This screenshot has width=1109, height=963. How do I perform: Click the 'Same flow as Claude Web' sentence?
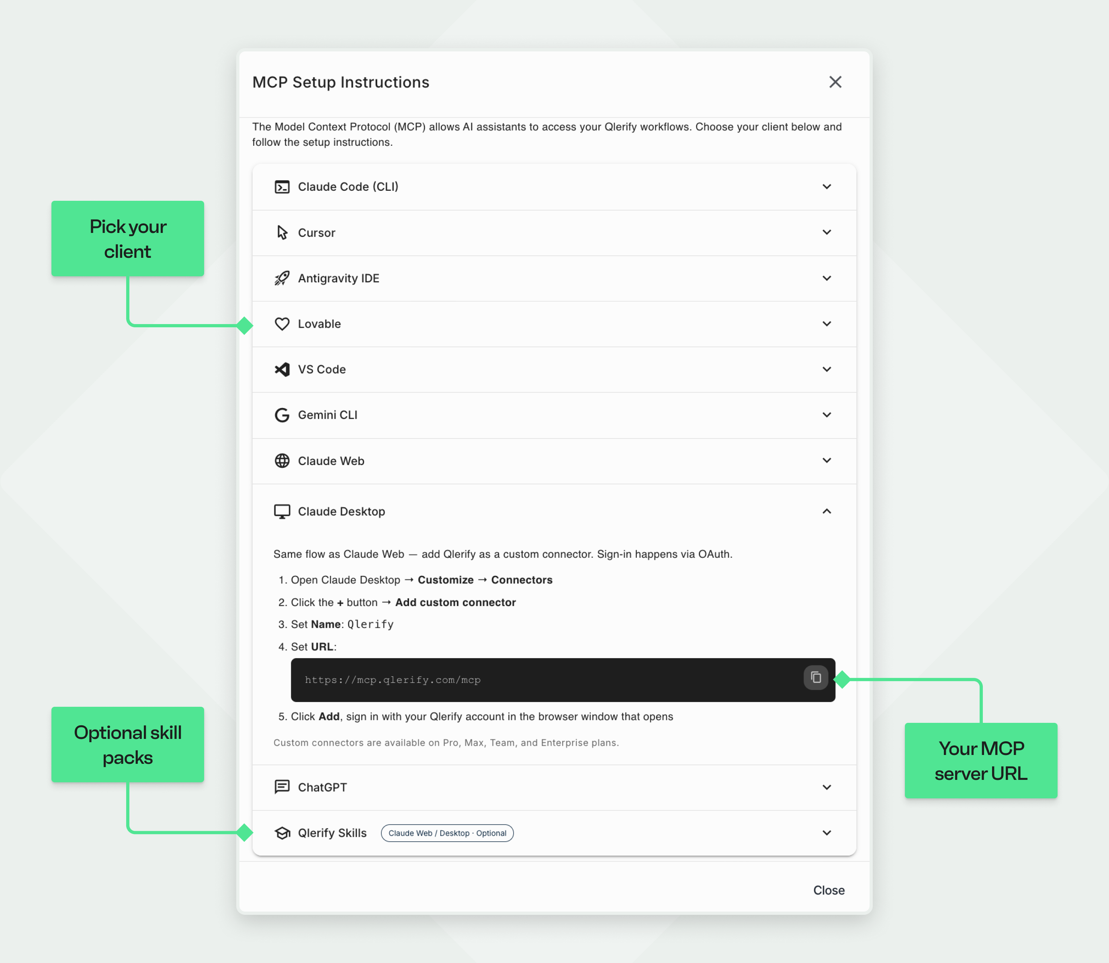click(503, 554)
